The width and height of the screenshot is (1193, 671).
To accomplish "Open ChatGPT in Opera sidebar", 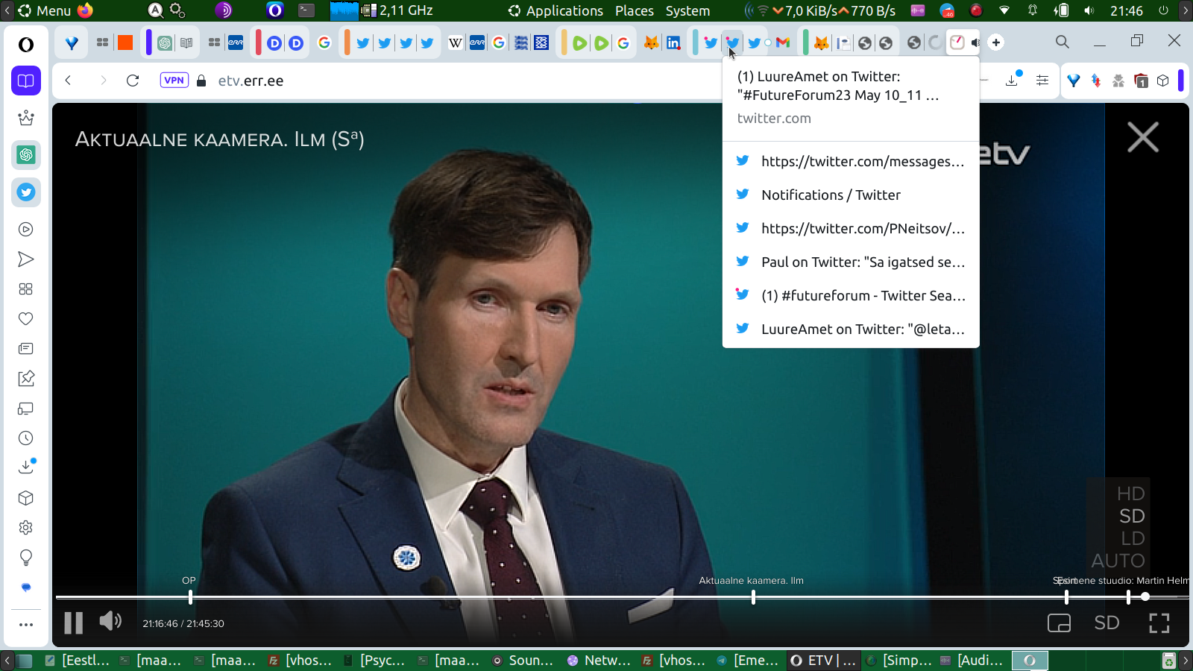I will pos(26,155).
